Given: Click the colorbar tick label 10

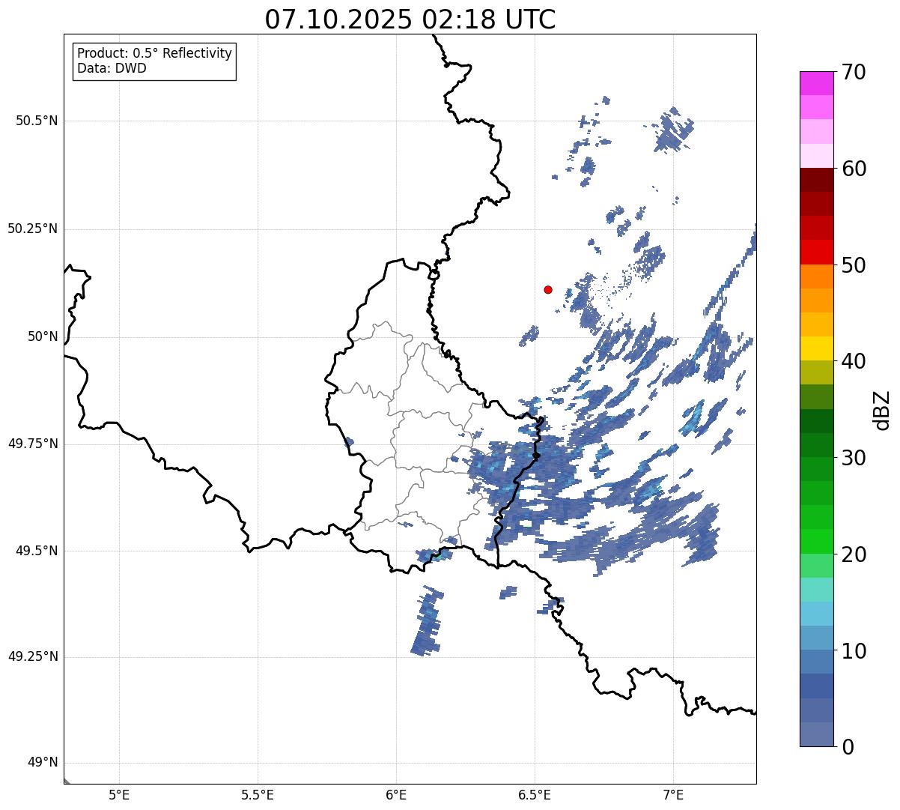Looking at the screenshot, I should pos(854,651).
